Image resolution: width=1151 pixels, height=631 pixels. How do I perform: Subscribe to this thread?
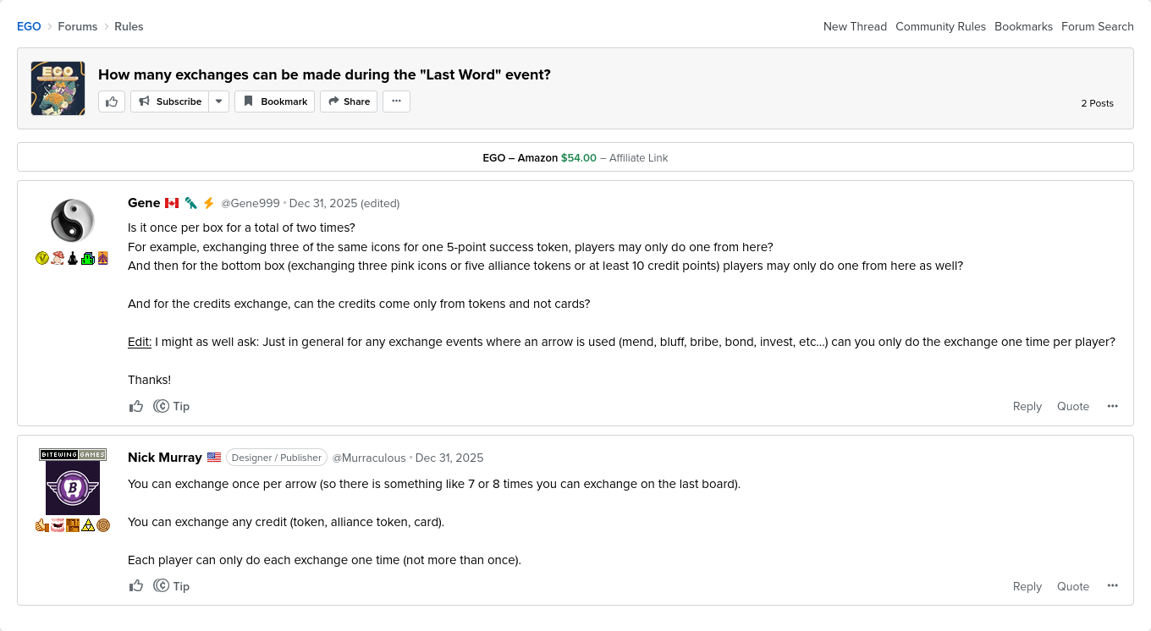170,102
